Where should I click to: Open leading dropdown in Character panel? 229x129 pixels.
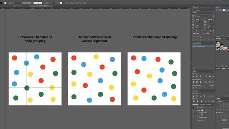(214, 19)
